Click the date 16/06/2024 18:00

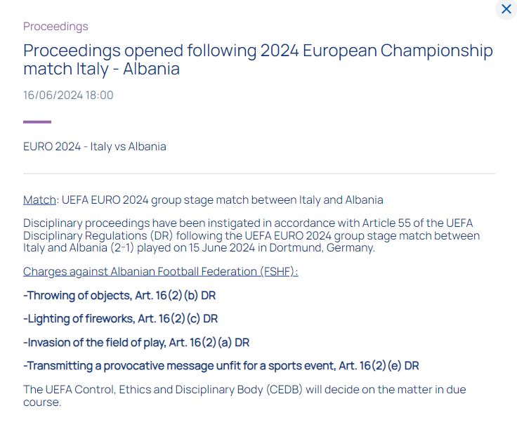point(68,95)
